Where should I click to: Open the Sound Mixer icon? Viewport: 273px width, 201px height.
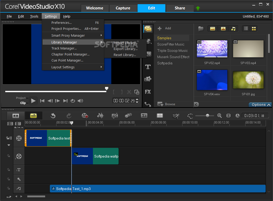click(100, 116)
